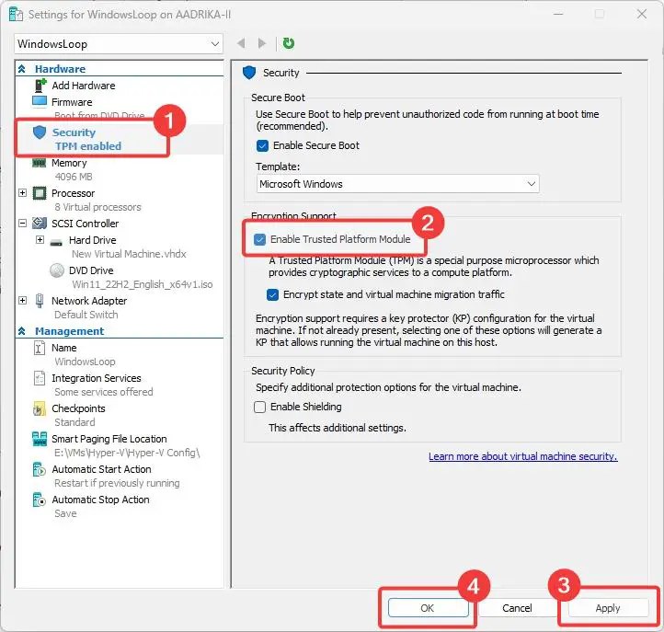Close the Settings window
The width and height of the screenshot is (664, 632).
(x=642, y=14)
